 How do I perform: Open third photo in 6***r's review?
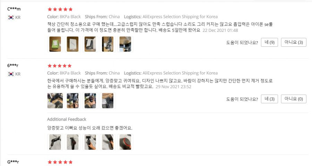point(90,101)
